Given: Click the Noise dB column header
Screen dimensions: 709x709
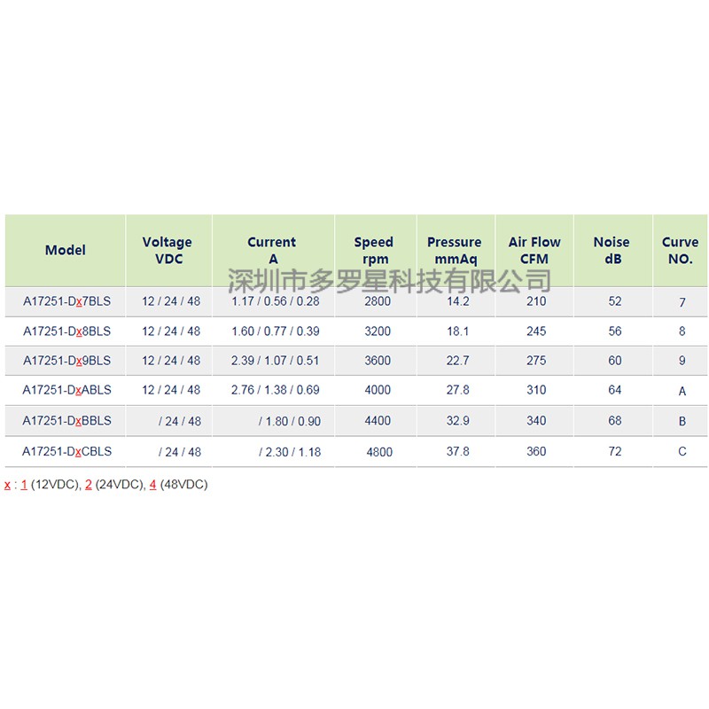Looking at the screenshot, I should coord(612,250).
